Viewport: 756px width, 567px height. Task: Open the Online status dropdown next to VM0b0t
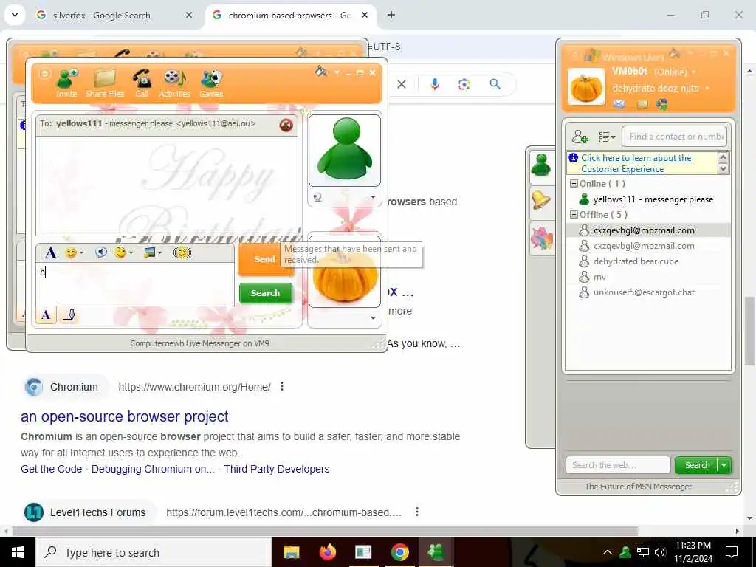click(x=694, y=72)
